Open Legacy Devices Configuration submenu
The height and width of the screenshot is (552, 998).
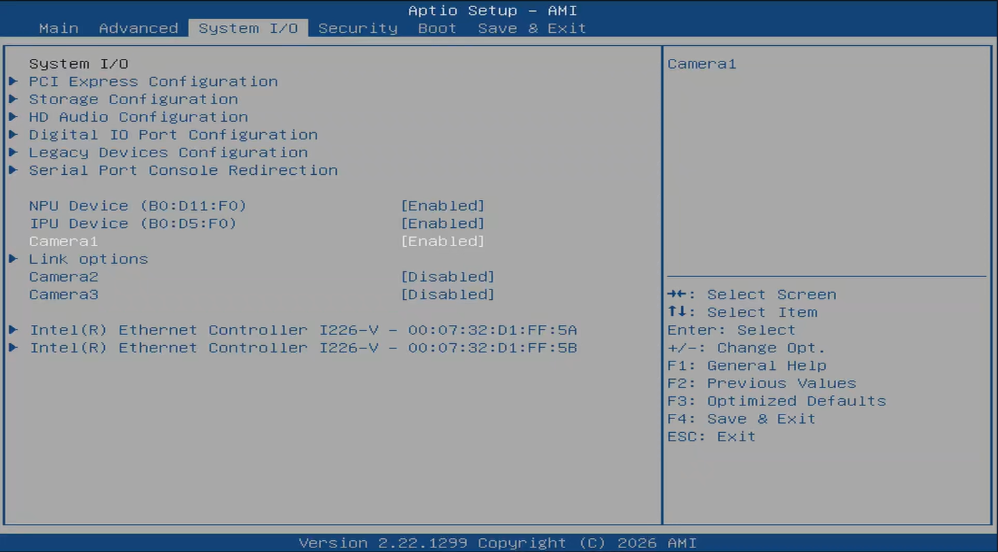coord(168,152)
